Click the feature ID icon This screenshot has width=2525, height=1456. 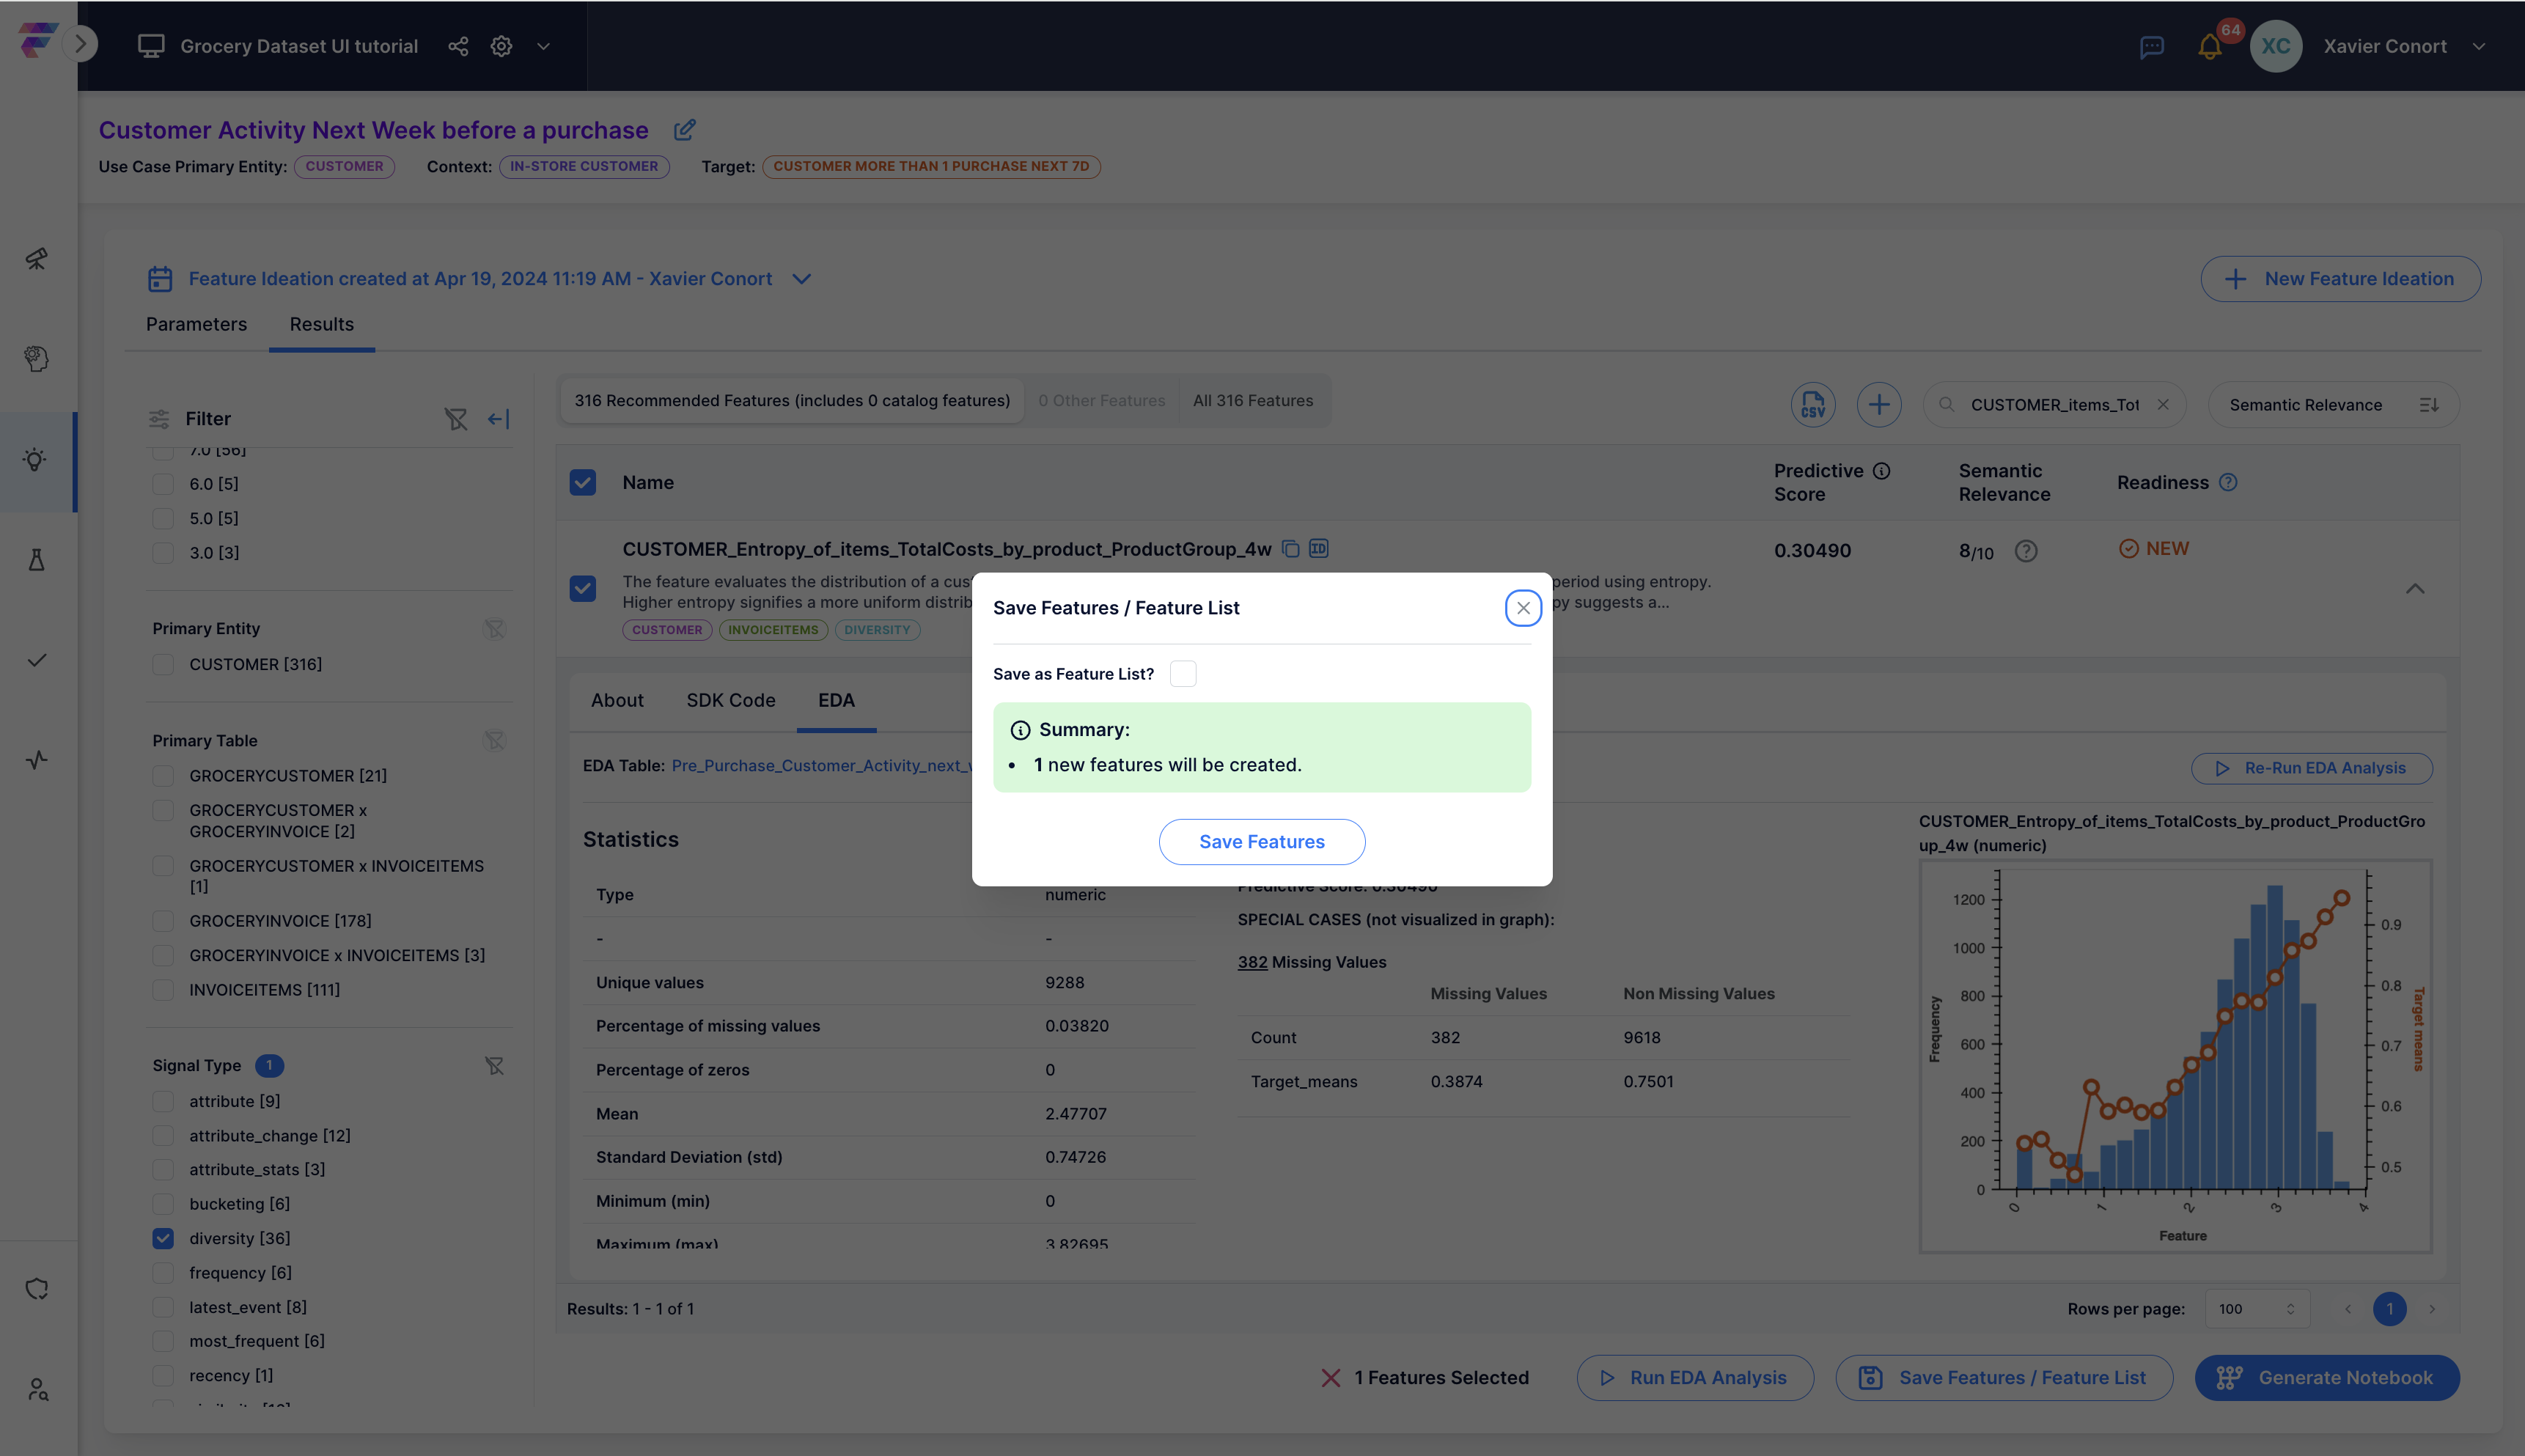(1319, 548)
